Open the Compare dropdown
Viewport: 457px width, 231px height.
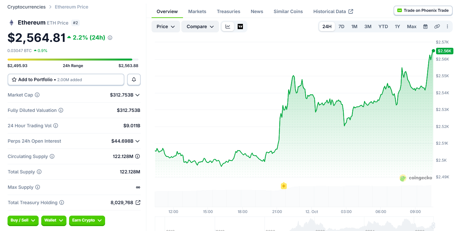[x=200, y=27]
